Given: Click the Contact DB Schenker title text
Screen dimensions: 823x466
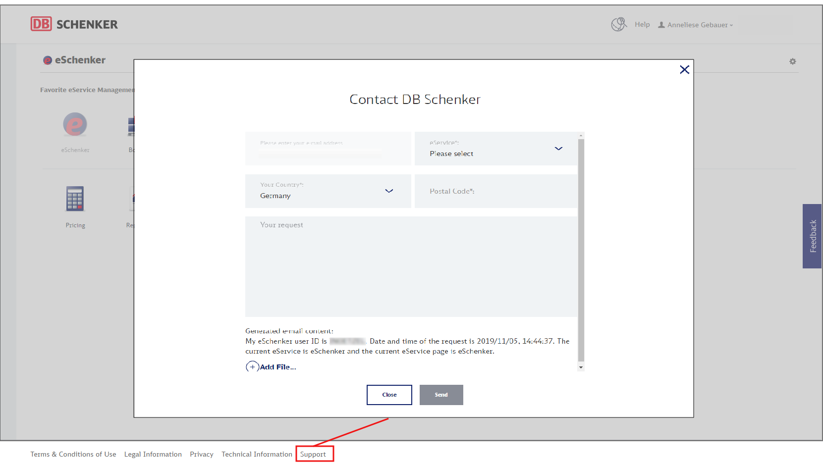Looking at the screenshot, I should 415,100.
